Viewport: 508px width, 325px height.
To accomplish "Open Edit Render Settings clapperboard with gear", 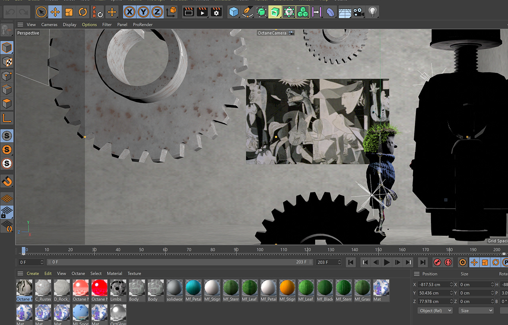I will (216, 12).
